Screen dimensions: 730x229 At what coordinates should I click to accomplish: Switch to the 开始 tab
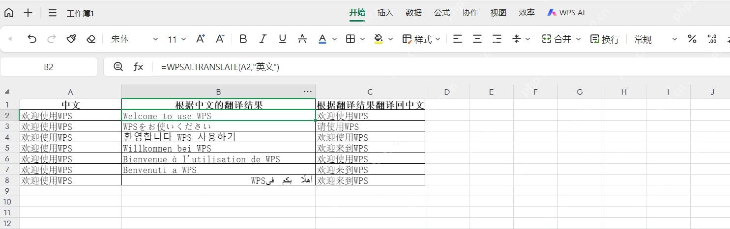click(357, 13)
